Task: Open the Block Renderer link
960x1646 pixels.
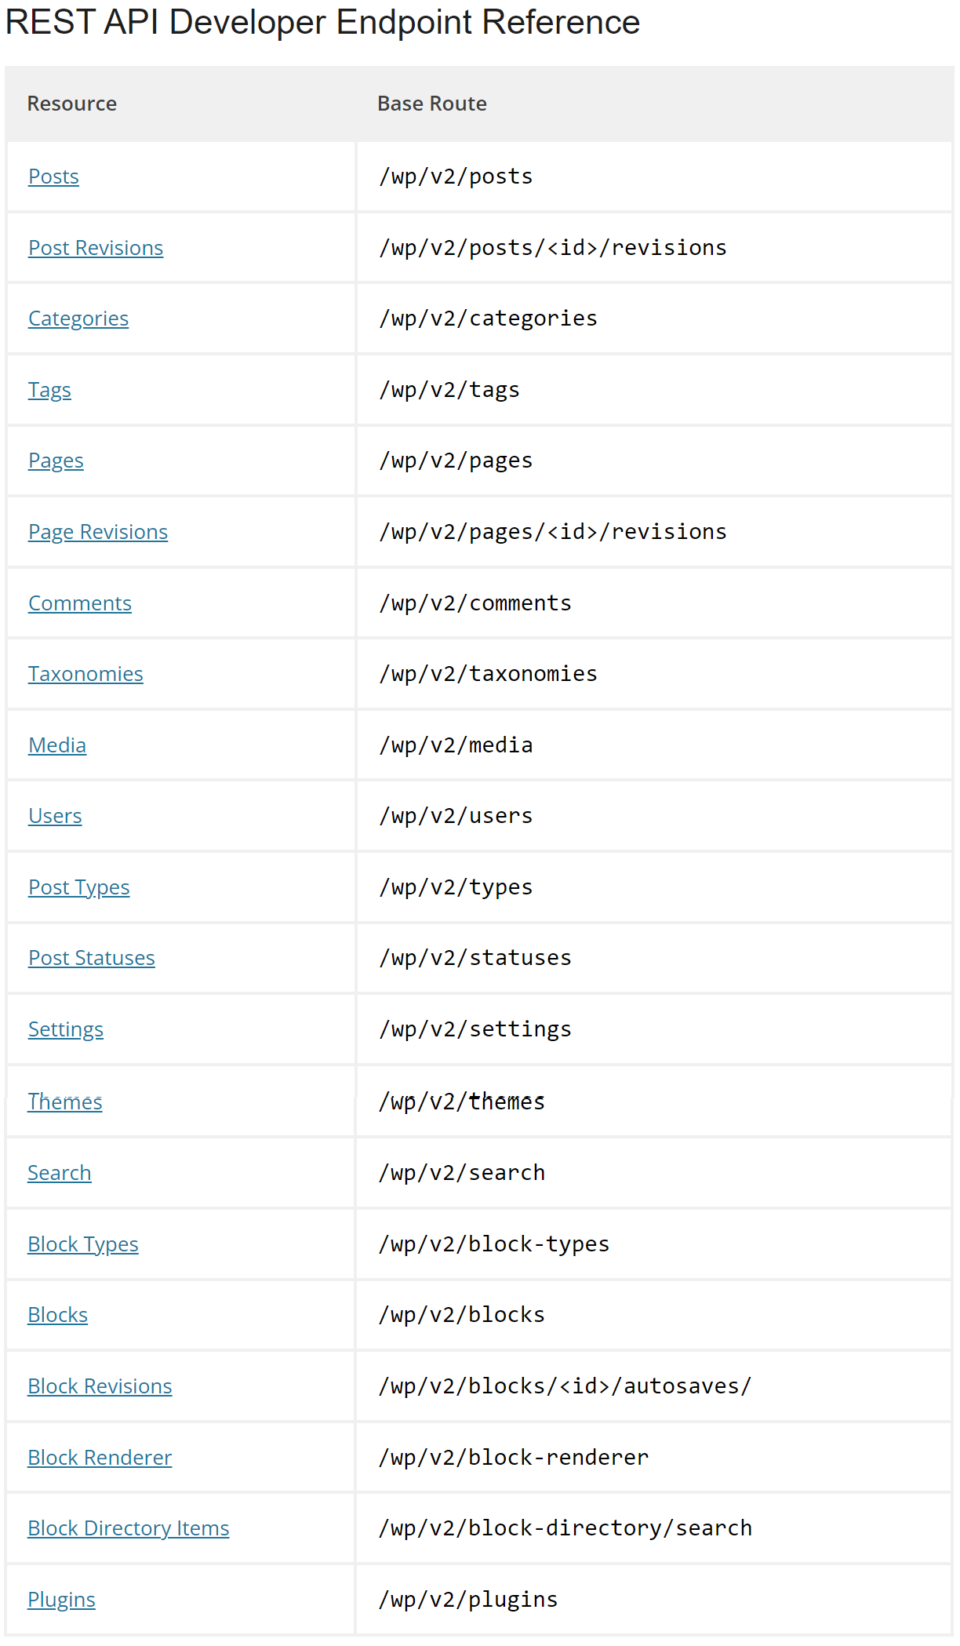Action: [x=100, y=1458]
